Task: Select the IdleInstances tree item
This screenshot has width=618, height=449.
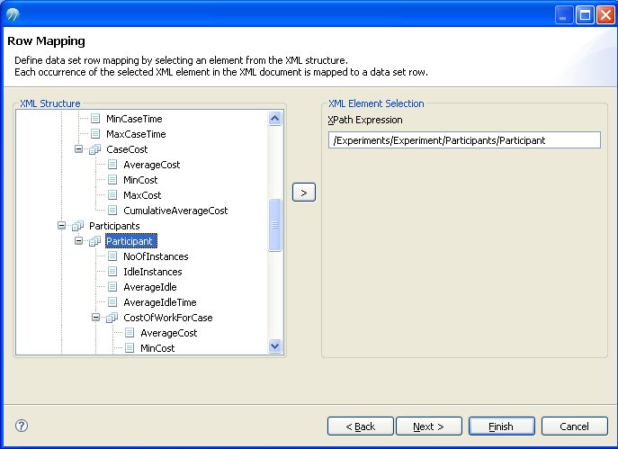Action: click(x=153, y=272)
